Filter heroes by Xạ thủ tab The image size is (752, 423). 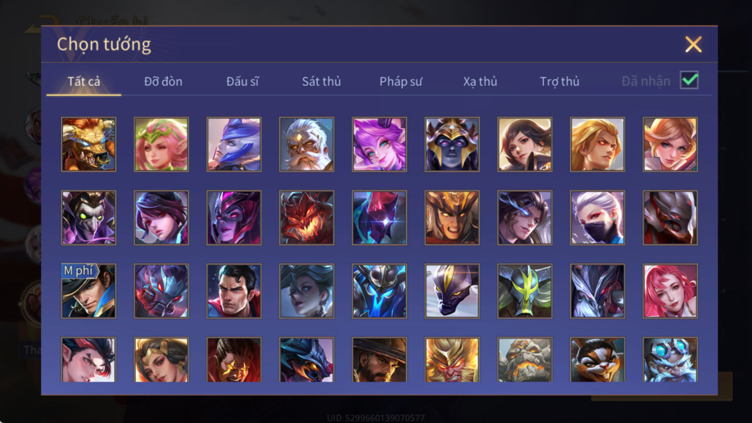(480, 81)
